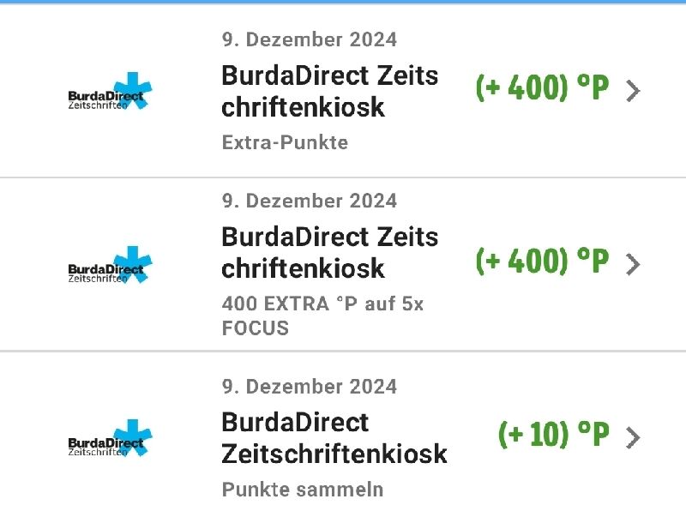Click BurdaDirect logo in 5x FOCUS entry
Image resolution: width=686 pixels, height=523 pixels.
point(110,265)
